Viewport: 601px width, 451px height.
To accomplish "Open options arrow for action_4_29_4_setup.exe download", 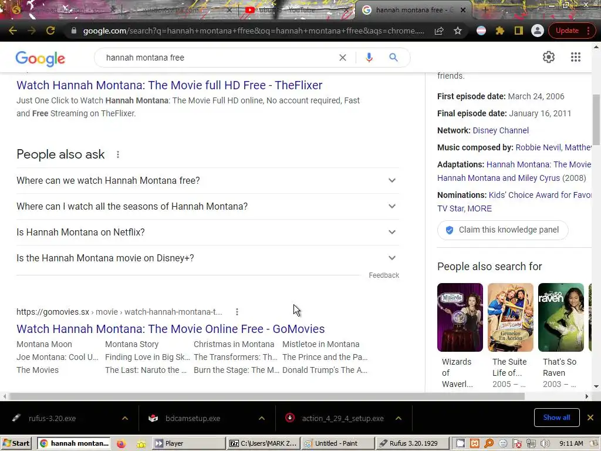I will (x=399, y=418).
